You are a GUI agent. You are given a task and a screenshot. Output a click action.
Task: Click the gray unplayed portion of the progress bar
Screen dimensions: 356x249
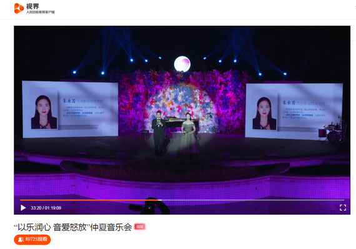(253, 200)
